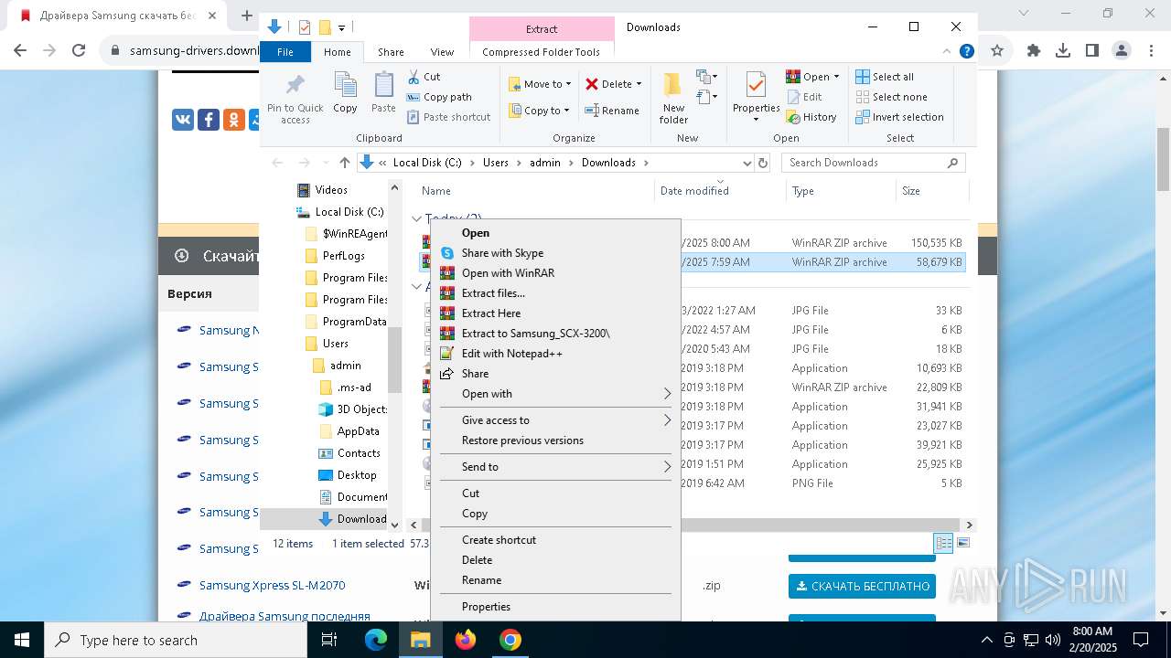The height and width of the screenshot is (658, 1171).
Task: Open Help question mark icon
Action: [x=967, y=52]
